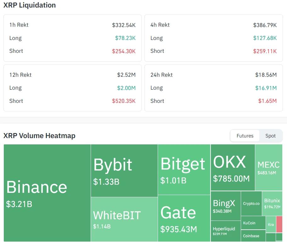The image size is (287, 246).
Task: Select the Crypto.com heatmap cell
Action: click(x=251, y=204)
